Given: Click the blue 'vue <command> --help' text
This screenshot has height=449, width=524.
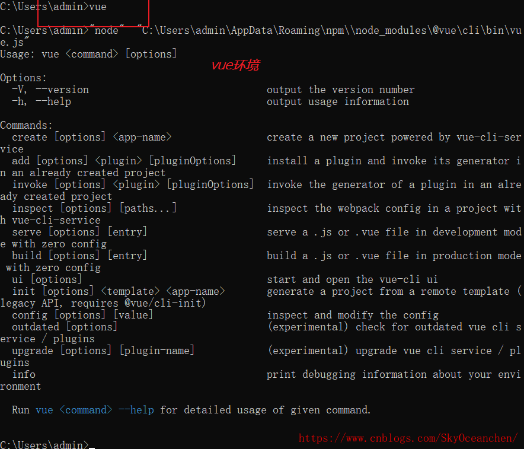Looking at the screenshot, I should tap(95, 410).
